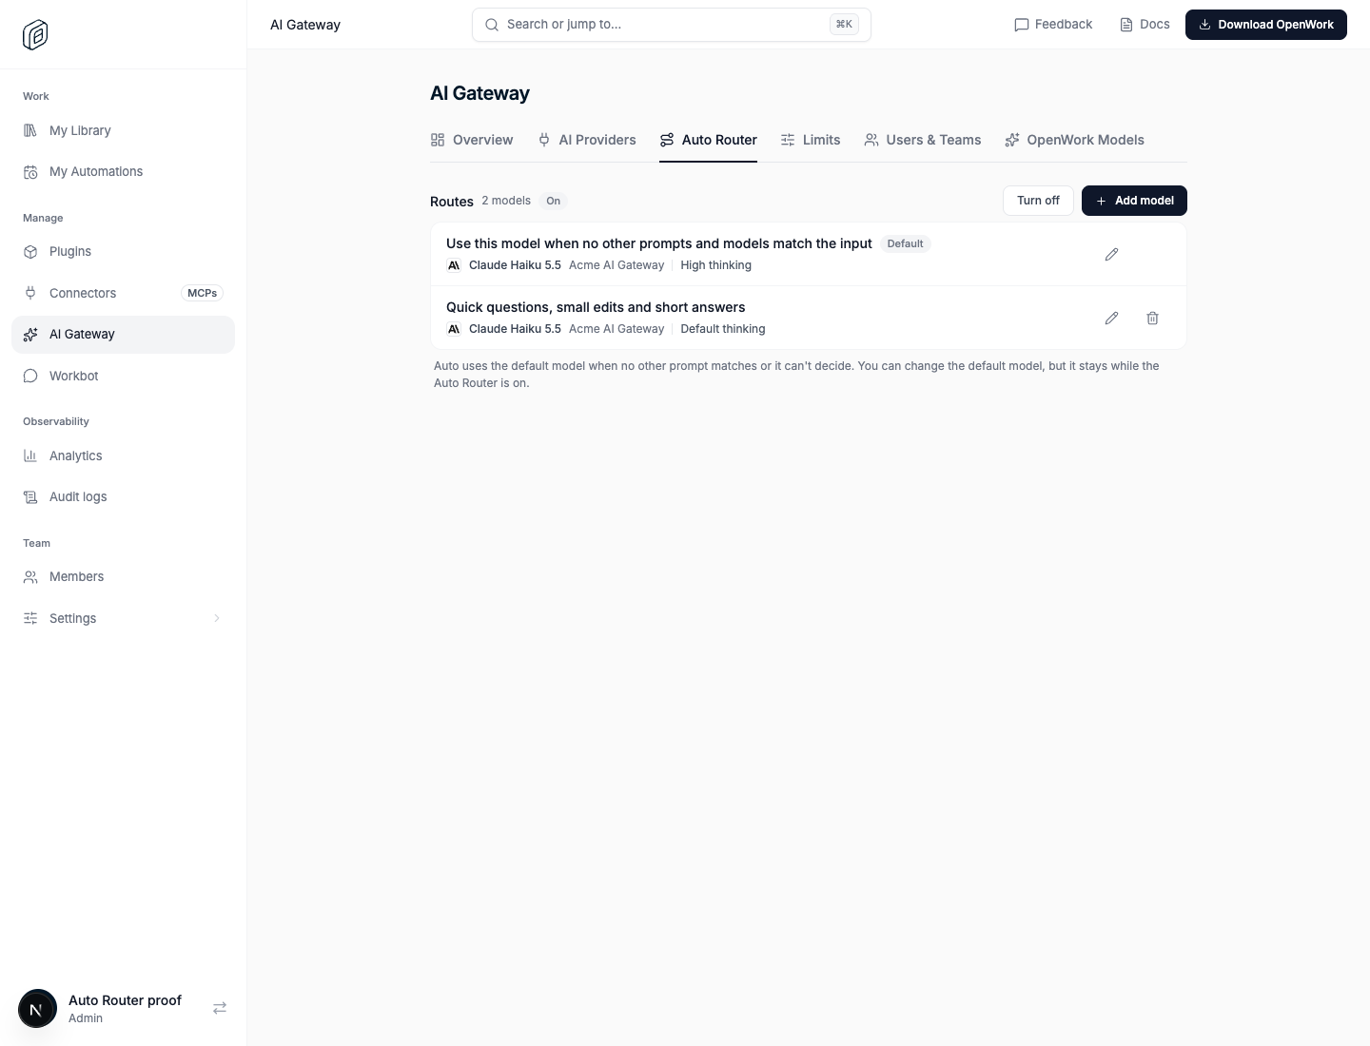Switch to Overview tab

(x=472, y=140)
